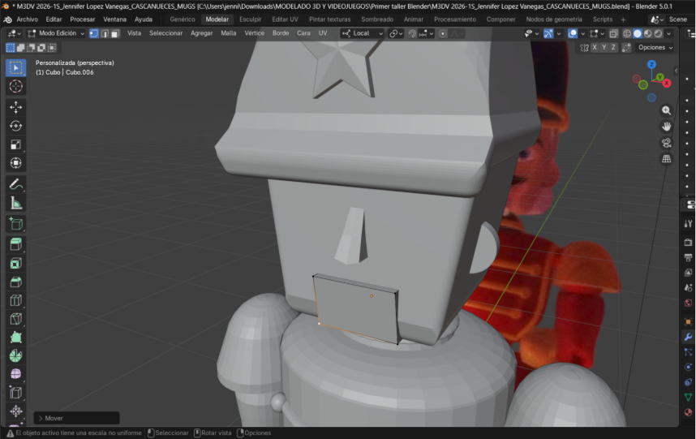Expand the Opciones dropdown
This screenshot has width=696, height=439.
[655, 48]
